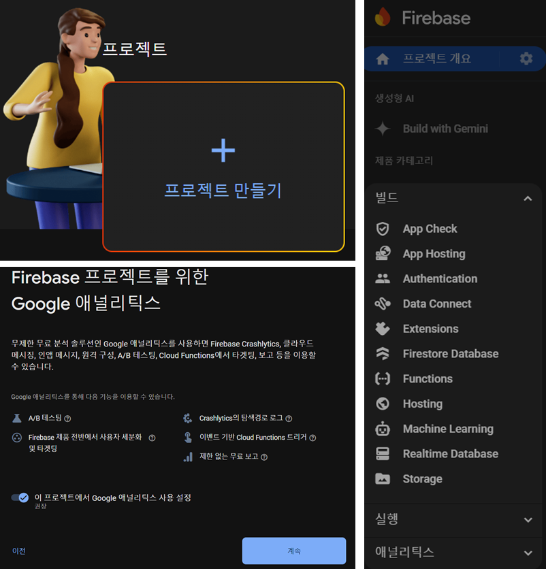Go to Authentication page

[440, 278]
